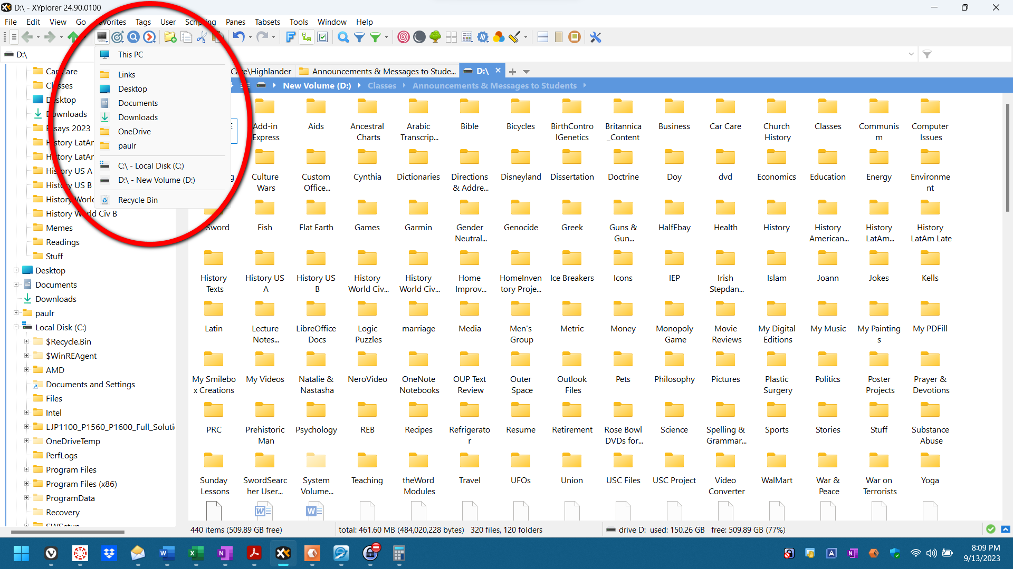
Task: Open the address bar dropdown arrow
Action: pos(911,54)
